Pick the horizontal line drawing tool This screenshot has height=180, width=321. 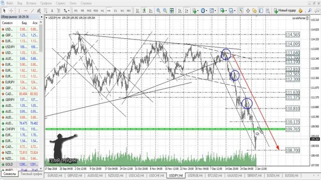26,10
